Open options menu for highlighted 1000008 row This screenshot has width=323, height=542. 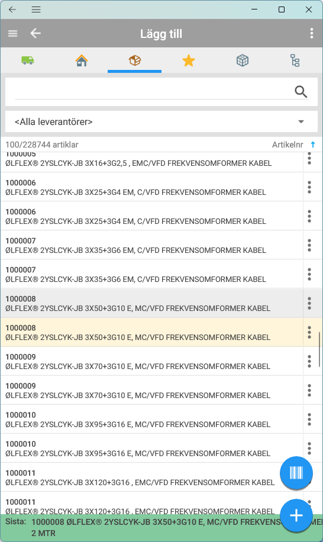[309, 332]
